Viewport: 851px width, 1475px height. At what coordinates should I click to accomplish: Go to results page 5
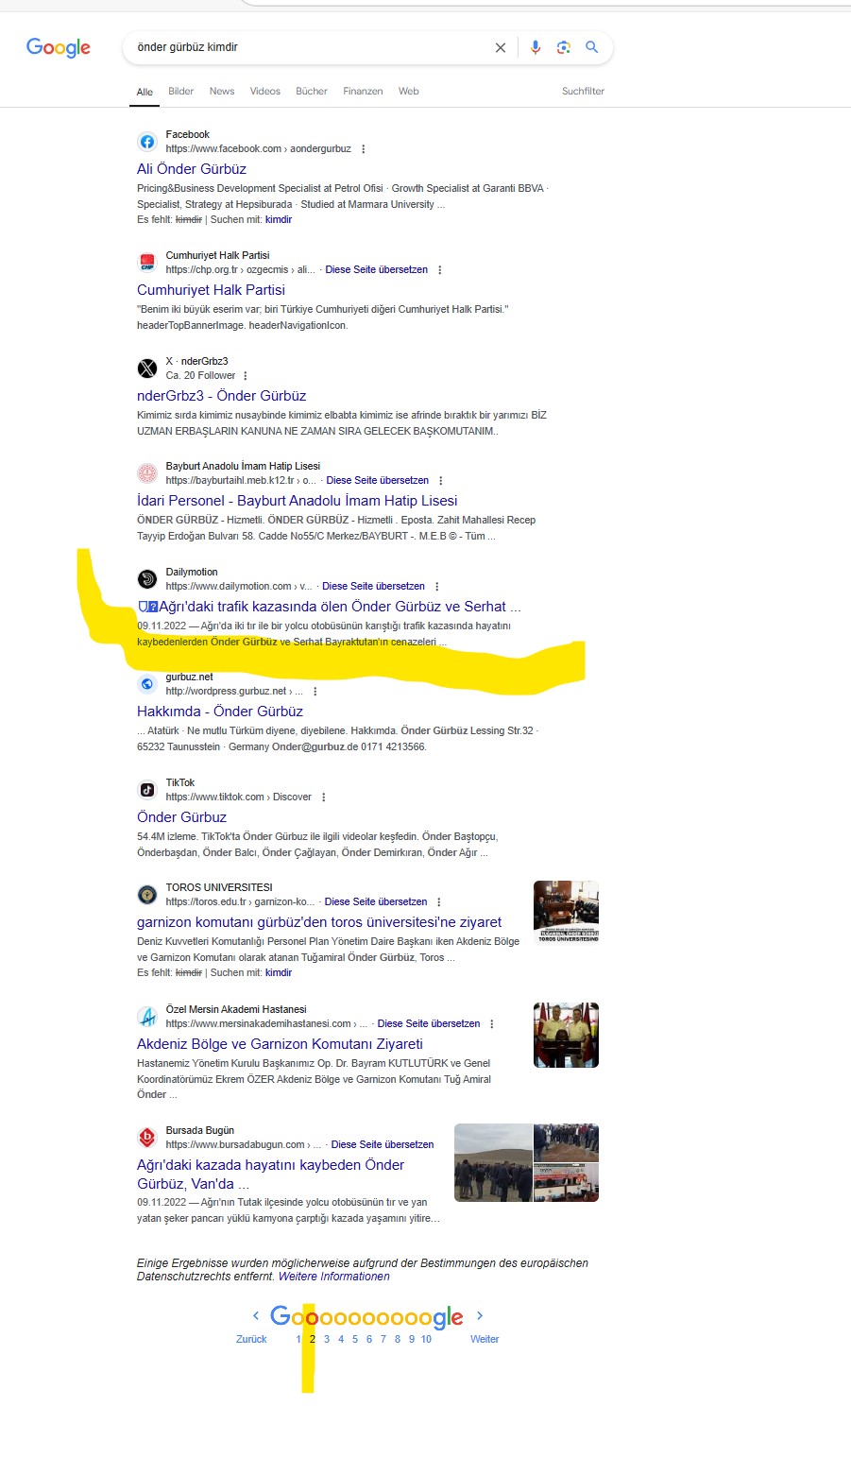click(355, 1339)
